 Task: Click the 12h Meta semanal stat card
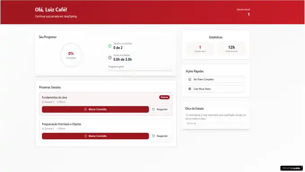[231, 49]
